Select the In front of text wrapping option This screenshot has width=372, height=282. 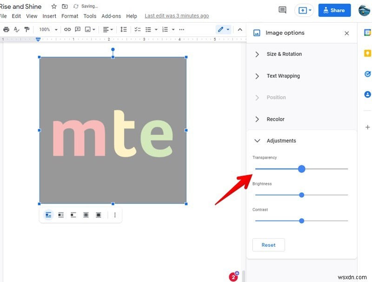(x=98, y=215)
